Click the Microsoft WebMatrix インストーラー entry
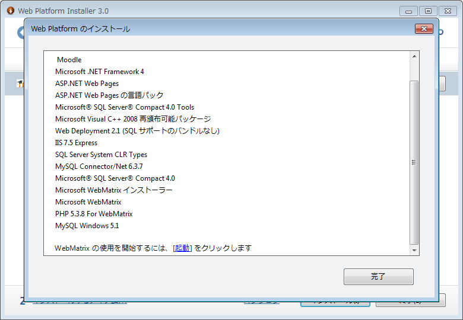 point(114,190)
